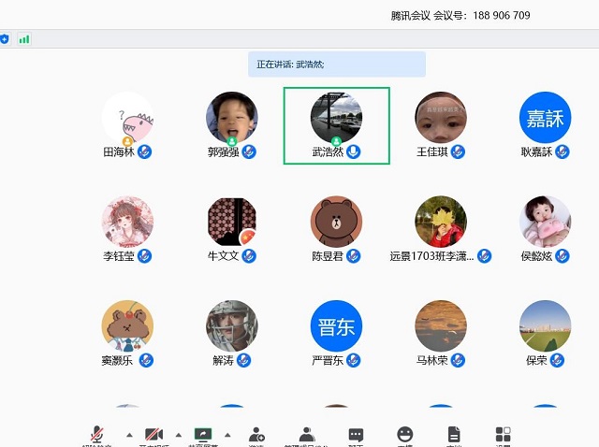Select 保荣's sports field avatar
Viewport: 599px width, 447px height.
coord(545,326)
